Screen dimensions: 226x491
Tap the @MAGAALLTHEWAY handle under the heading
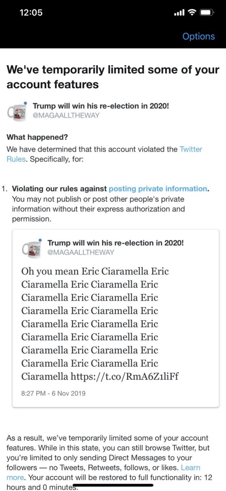point(66,115)
